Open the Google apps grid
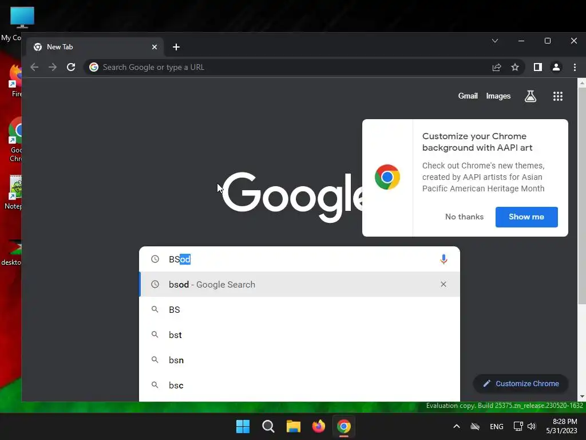Image resolution: width=586 pixels, height=440 pixels. click(x=558, y=96)
